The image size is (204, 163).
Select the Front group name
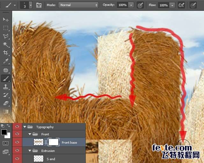[45, 134]
